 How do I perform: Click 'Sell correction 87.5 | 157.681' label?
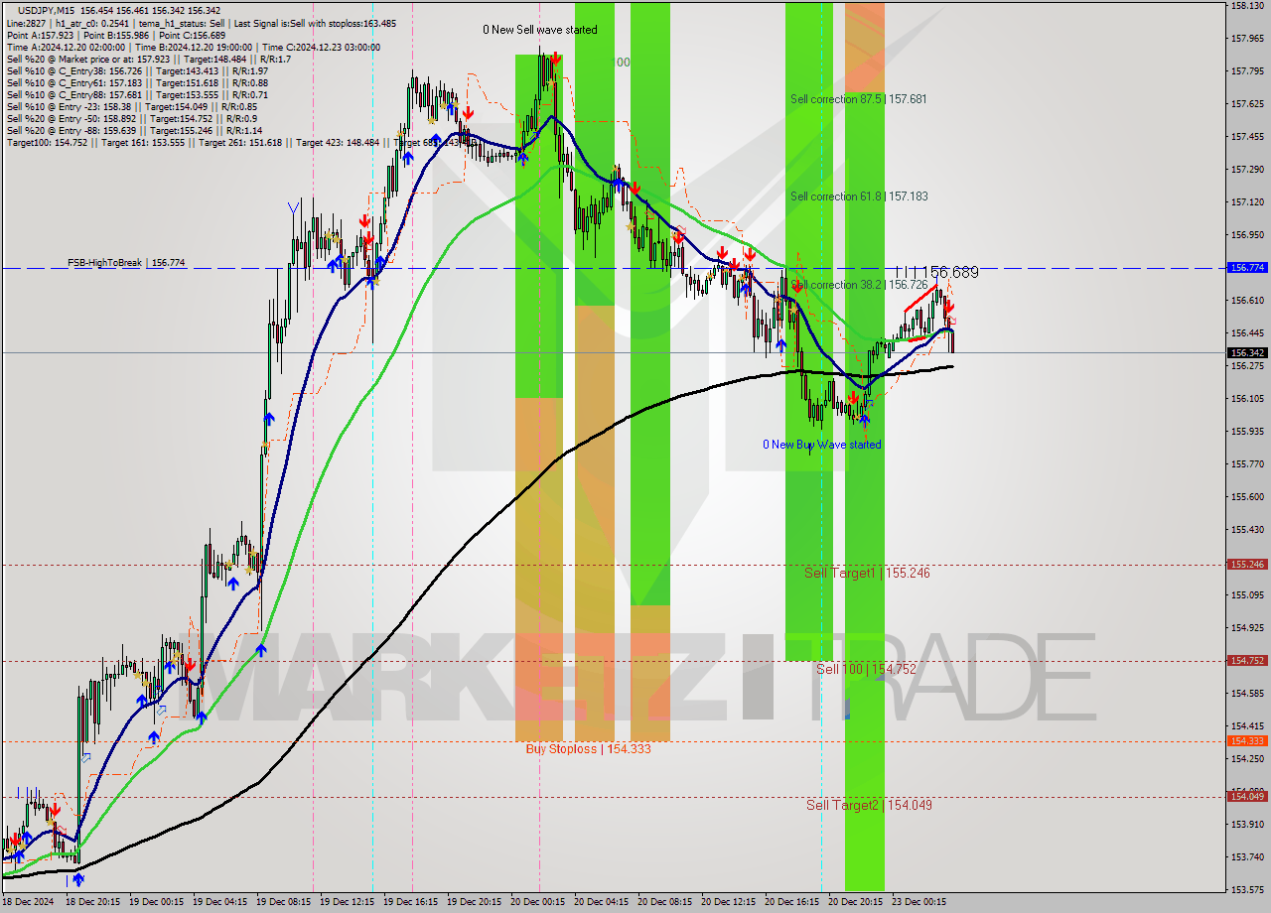coord(859,99)
